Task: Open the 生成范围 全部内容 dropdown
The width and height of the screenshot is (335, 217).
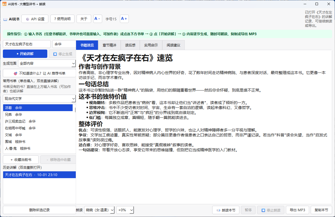Action: [x=47, y=63]
